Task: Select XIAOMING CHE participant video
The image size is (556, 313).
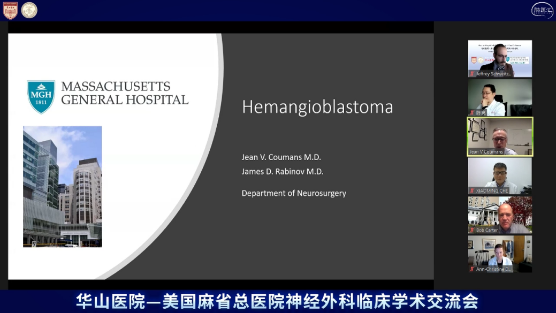Action: pos(500,176)
